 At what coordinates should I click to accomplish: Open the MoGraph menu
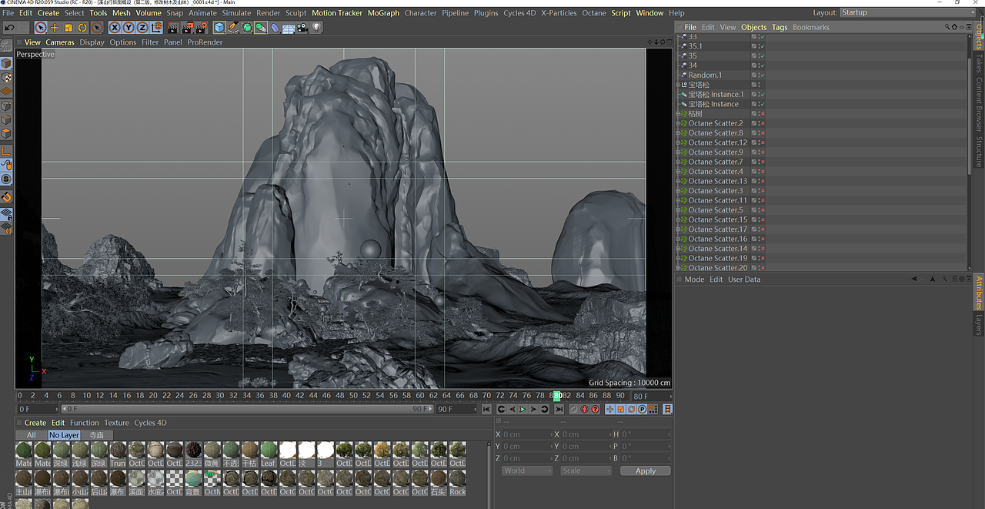383,13
